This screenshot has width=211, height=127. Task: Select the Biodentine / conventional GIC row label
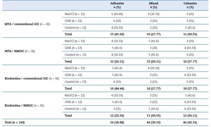32,78
